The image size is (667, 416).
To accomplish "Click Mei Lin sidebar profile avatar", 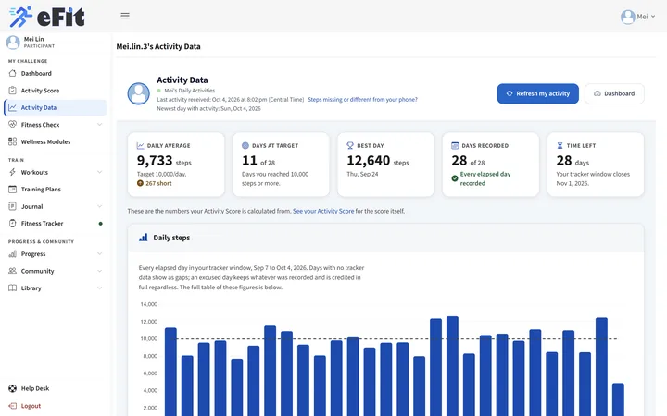I will click(x=13, y=42).
